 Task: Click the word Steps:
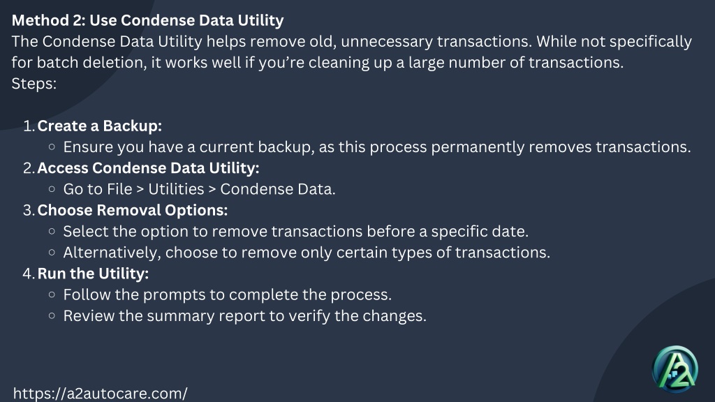coord(34,84)
